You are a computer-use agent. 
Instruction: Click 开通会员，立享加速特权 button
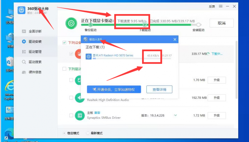114,89
